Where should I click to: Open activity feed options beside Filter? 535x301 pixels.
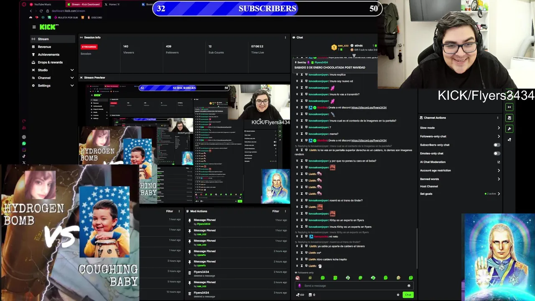tap(179, 211)
